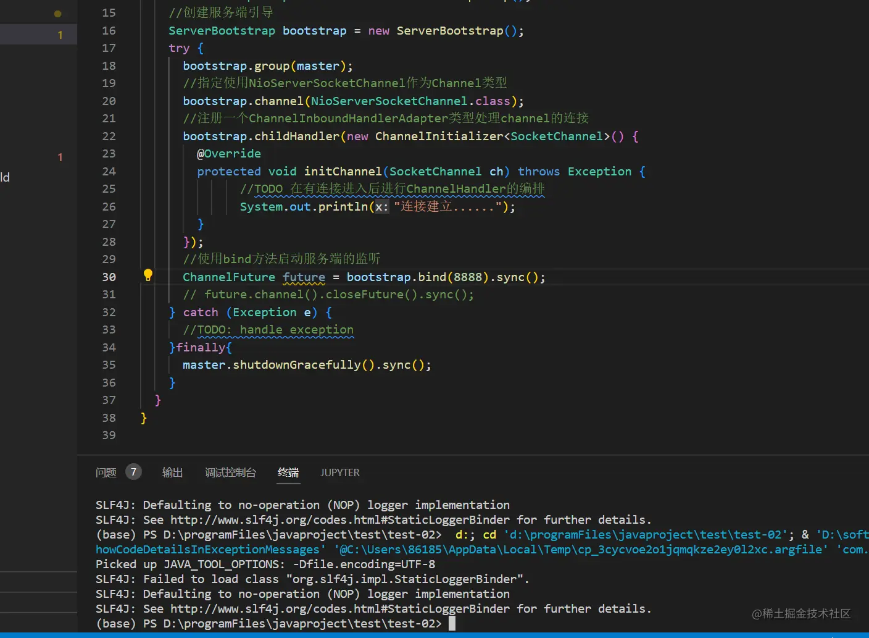Click the 'x:' parameter hint in println
The image size is (869, 638).
coord(382,206)
